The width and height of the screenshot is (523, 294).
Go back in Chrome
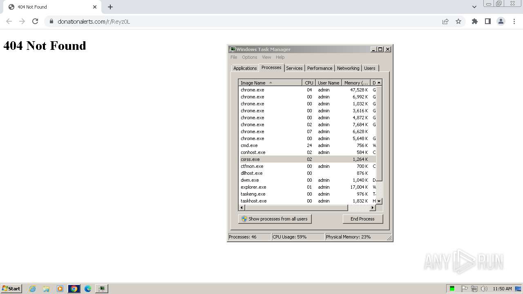click(x=9, y=21)
